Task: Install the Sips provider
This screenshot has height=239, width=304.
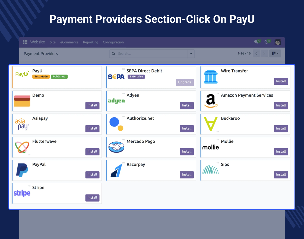Action: coord(281,175)
